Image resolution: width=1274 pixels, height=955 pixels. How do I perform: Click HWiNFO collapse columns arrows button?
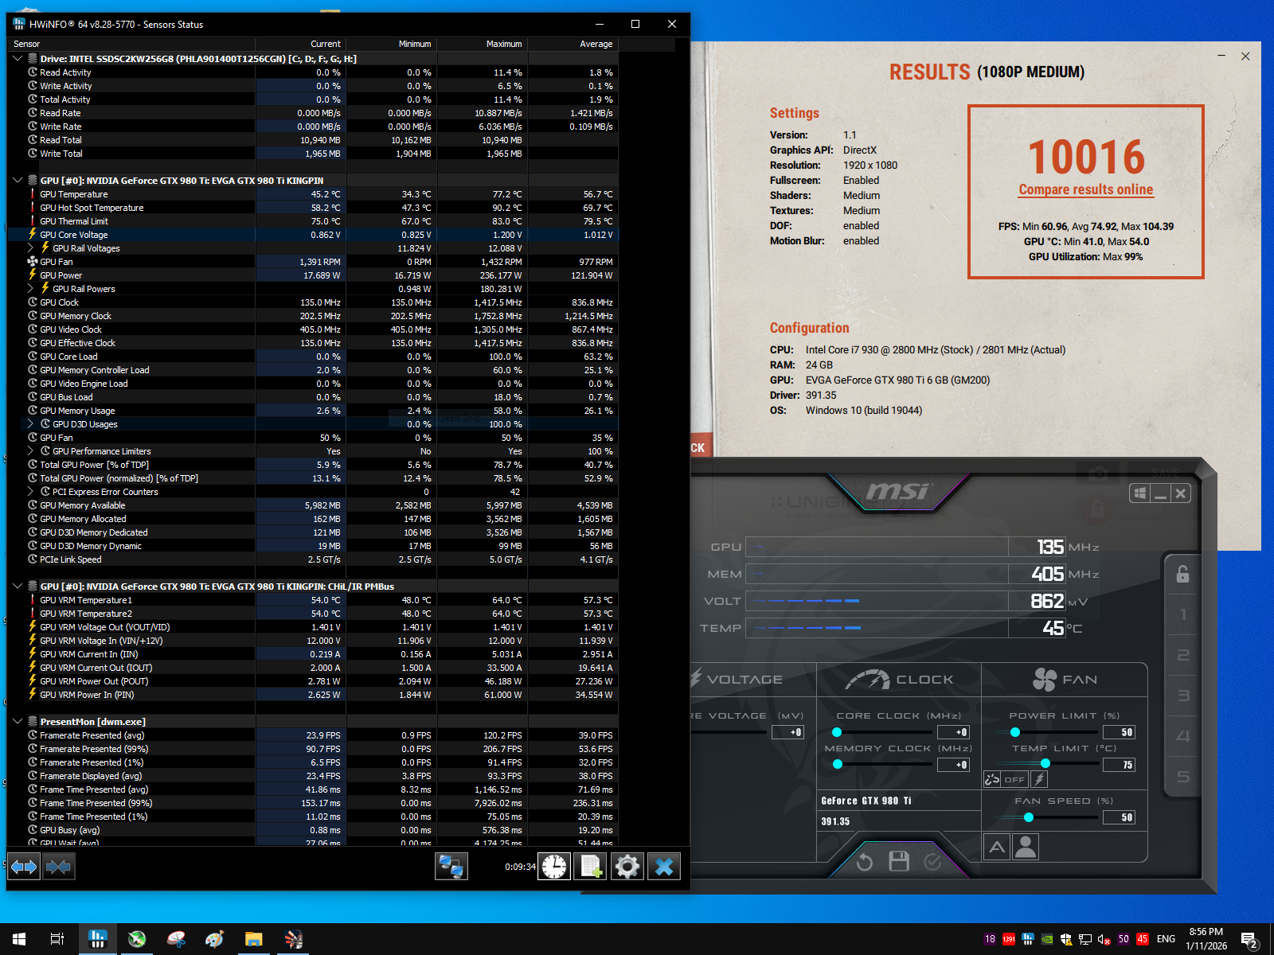58,867
